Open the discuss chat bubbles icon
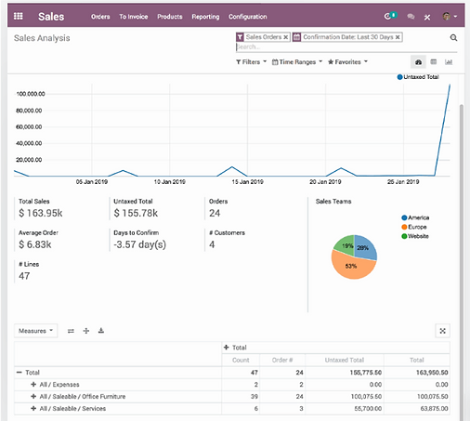 (x=411, y=17)
